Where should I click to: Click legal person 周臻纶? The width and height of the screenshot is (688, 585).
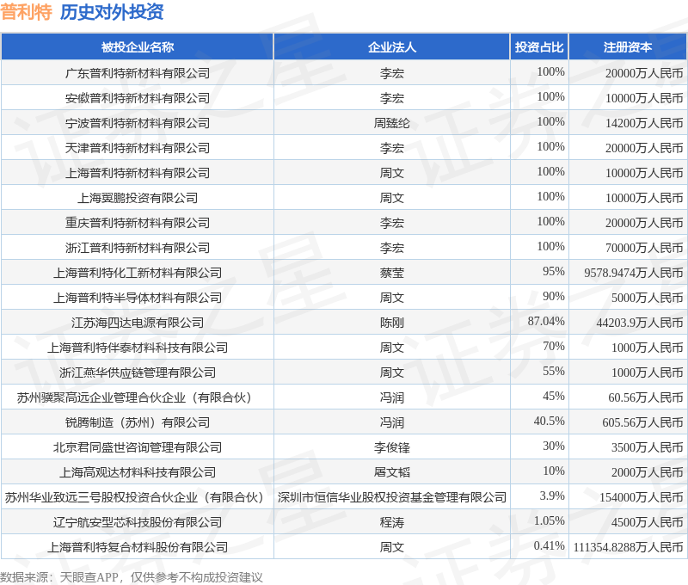coord(392,123)
